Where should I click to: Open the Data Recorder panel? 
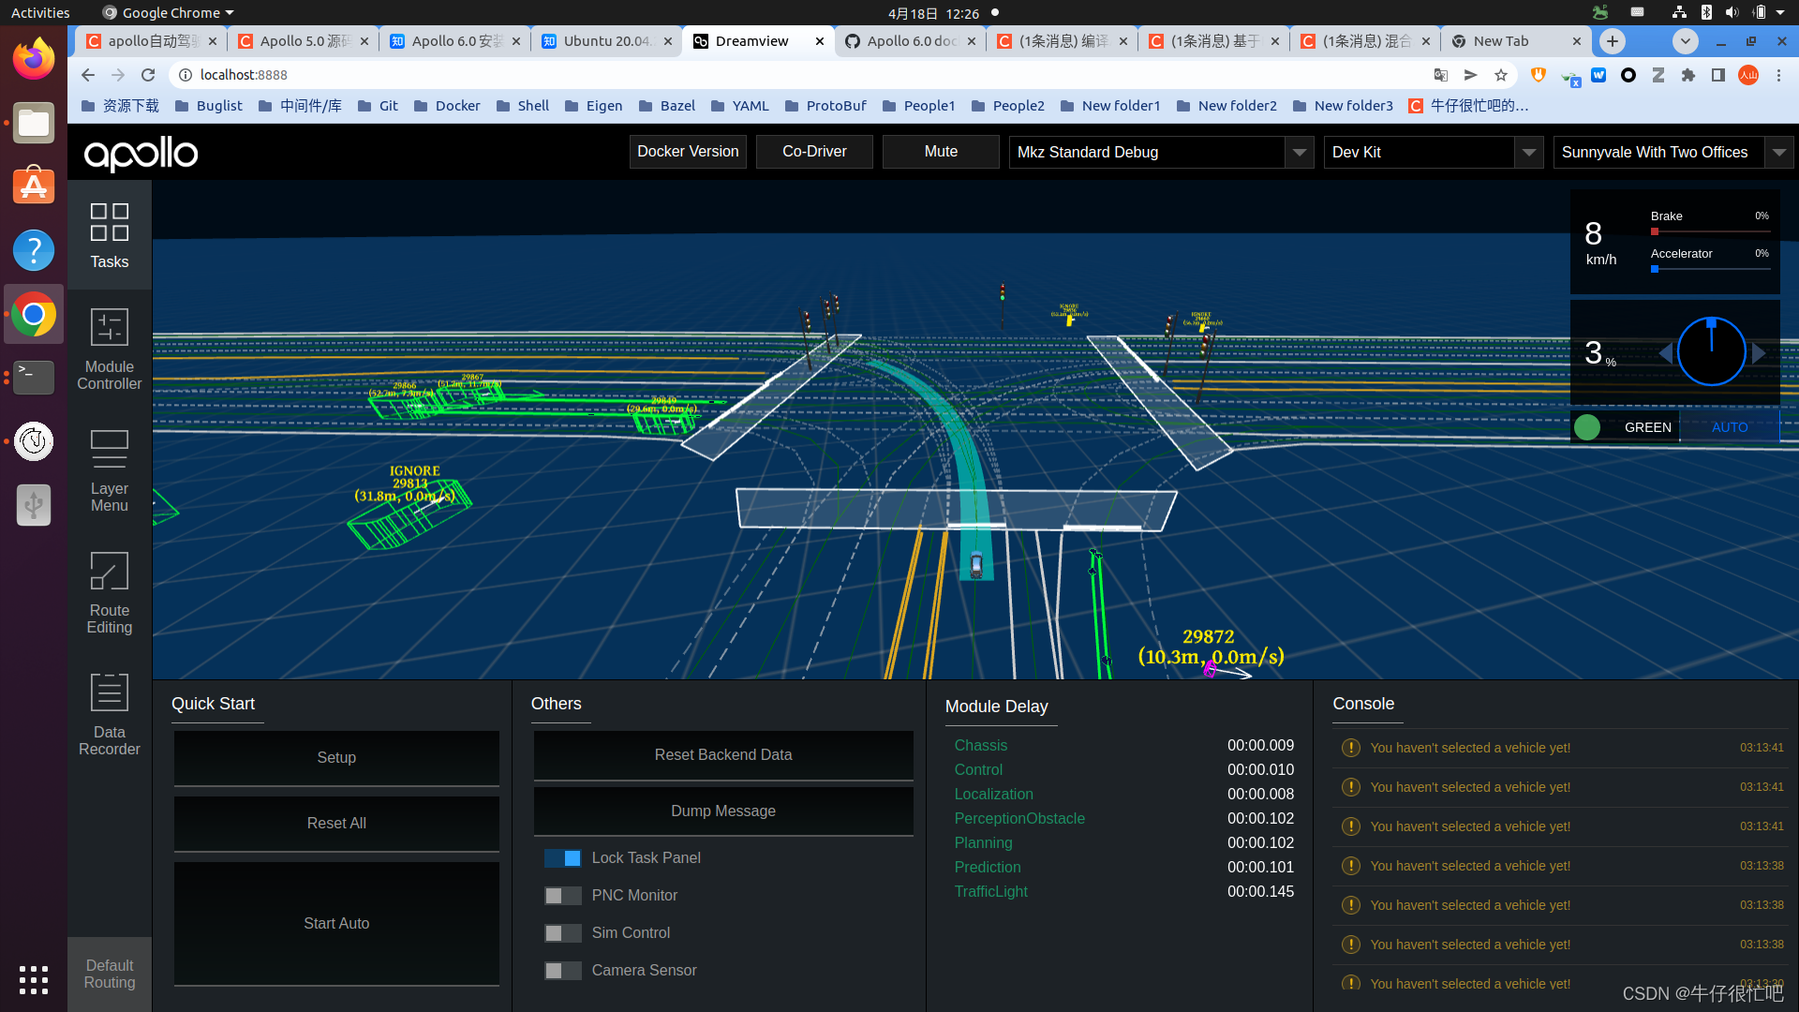point(109,714)
